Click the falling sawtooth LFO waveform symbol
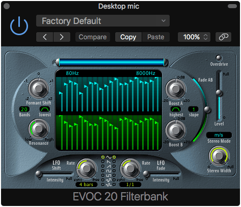Screen dimensions: 241x207 click(x=109, y=162)
